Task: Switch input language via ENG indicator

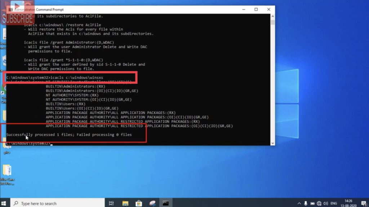Action: click(x=334, y=203)
